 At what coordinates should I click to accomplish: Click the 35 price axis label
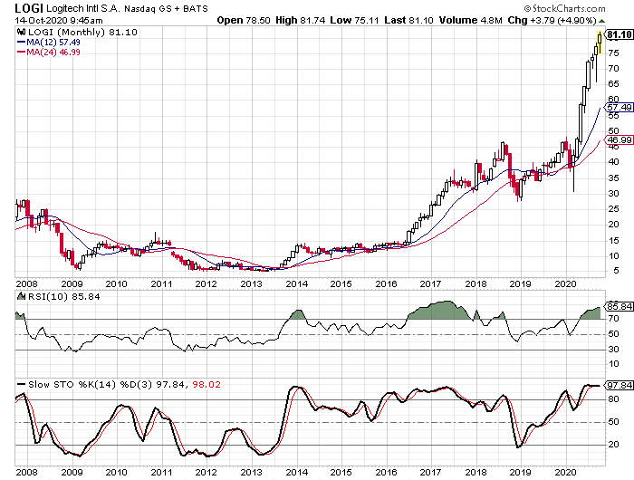pos(613,178)
